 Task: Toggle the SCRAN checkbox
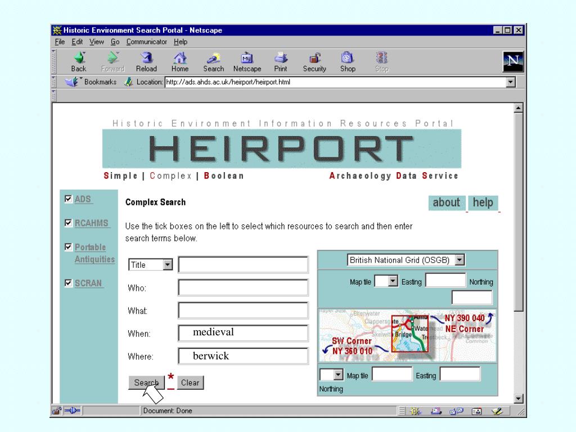coord(68,283)
